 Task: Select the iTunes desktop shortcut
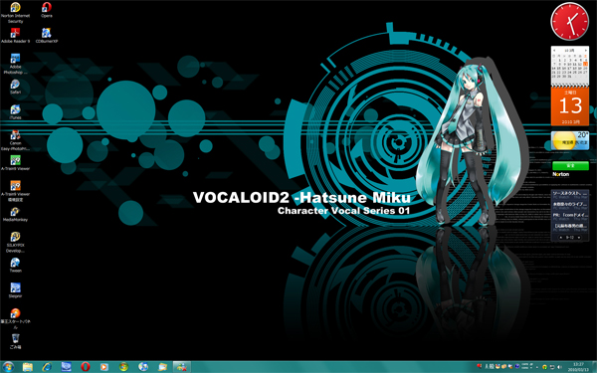[x=15, y=109]
